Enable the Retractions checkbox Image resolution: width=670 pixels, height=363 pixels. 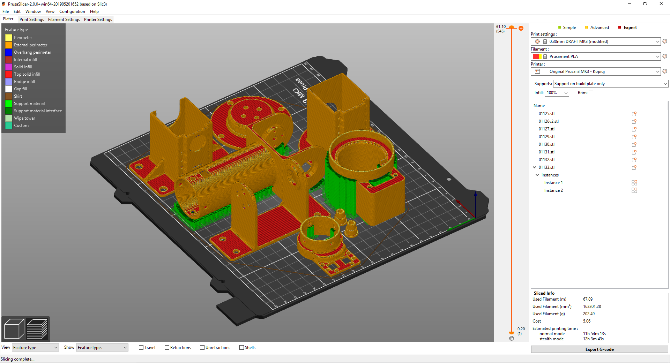(x=167, y=348)
